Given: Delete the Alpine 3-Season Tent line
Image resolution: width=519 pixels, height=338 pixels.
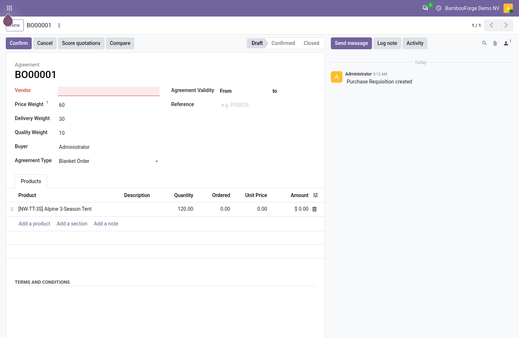Looking at the screenshot, I should (314, 209).
